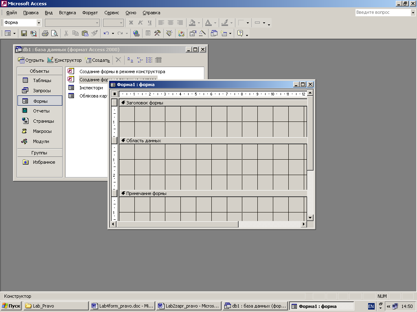Expand the Special Effect dropdown arrow
Viewport: 417px width, 312px height.
click(x=264, y=23)
